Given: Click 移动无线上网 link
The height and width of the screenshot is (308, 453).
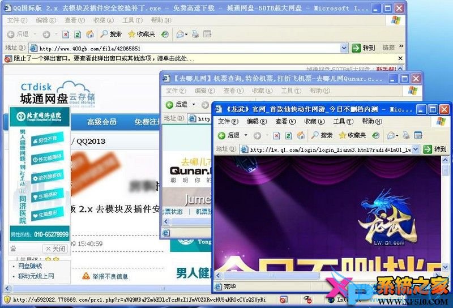Looking at the screenshot, I should click(x=36, y=276).
